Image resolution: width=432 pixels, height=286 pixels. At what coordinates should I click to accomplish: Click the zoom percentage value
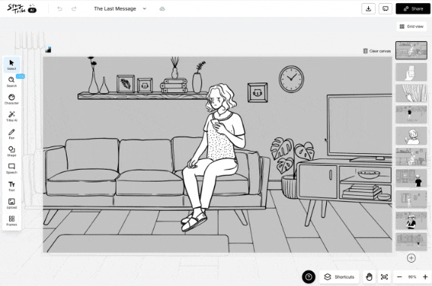pyautogui.click(x=412, y=277)
